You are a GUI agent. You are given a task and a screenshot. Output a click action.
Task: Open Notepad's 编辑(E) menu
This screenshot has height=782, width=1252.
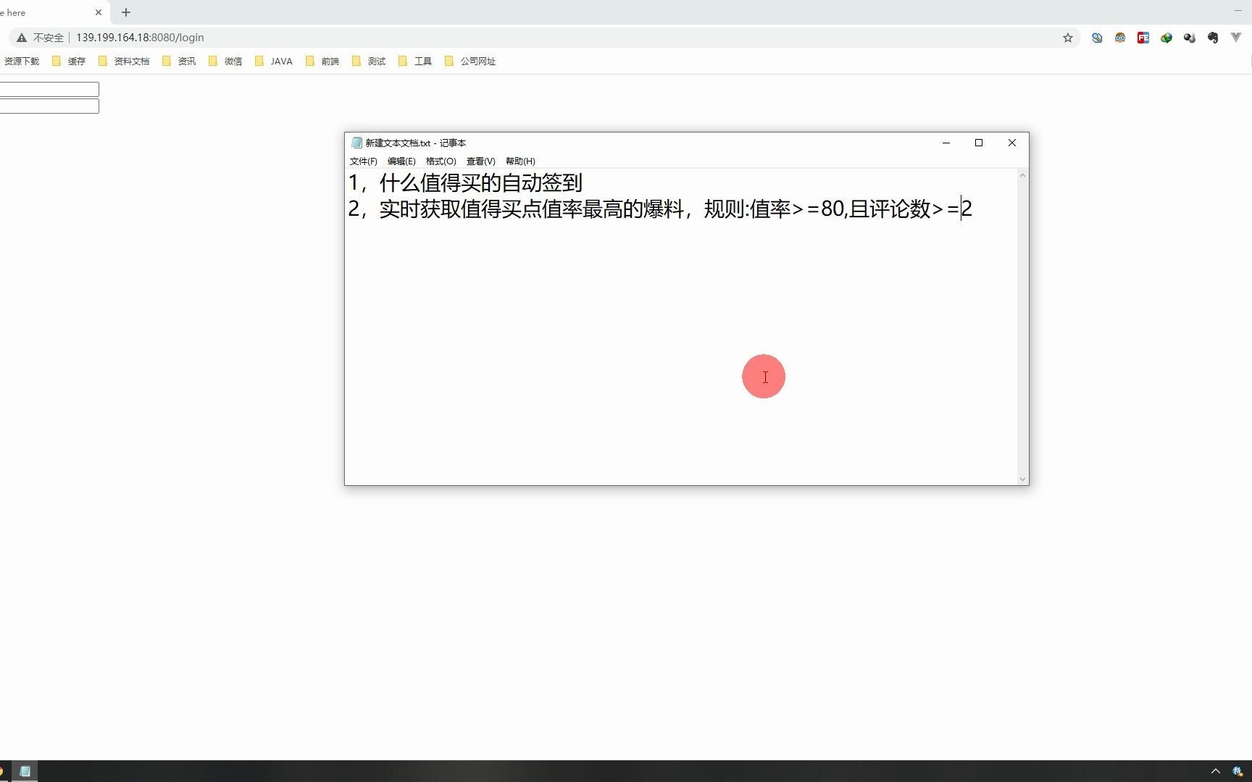tap(401, 161)
